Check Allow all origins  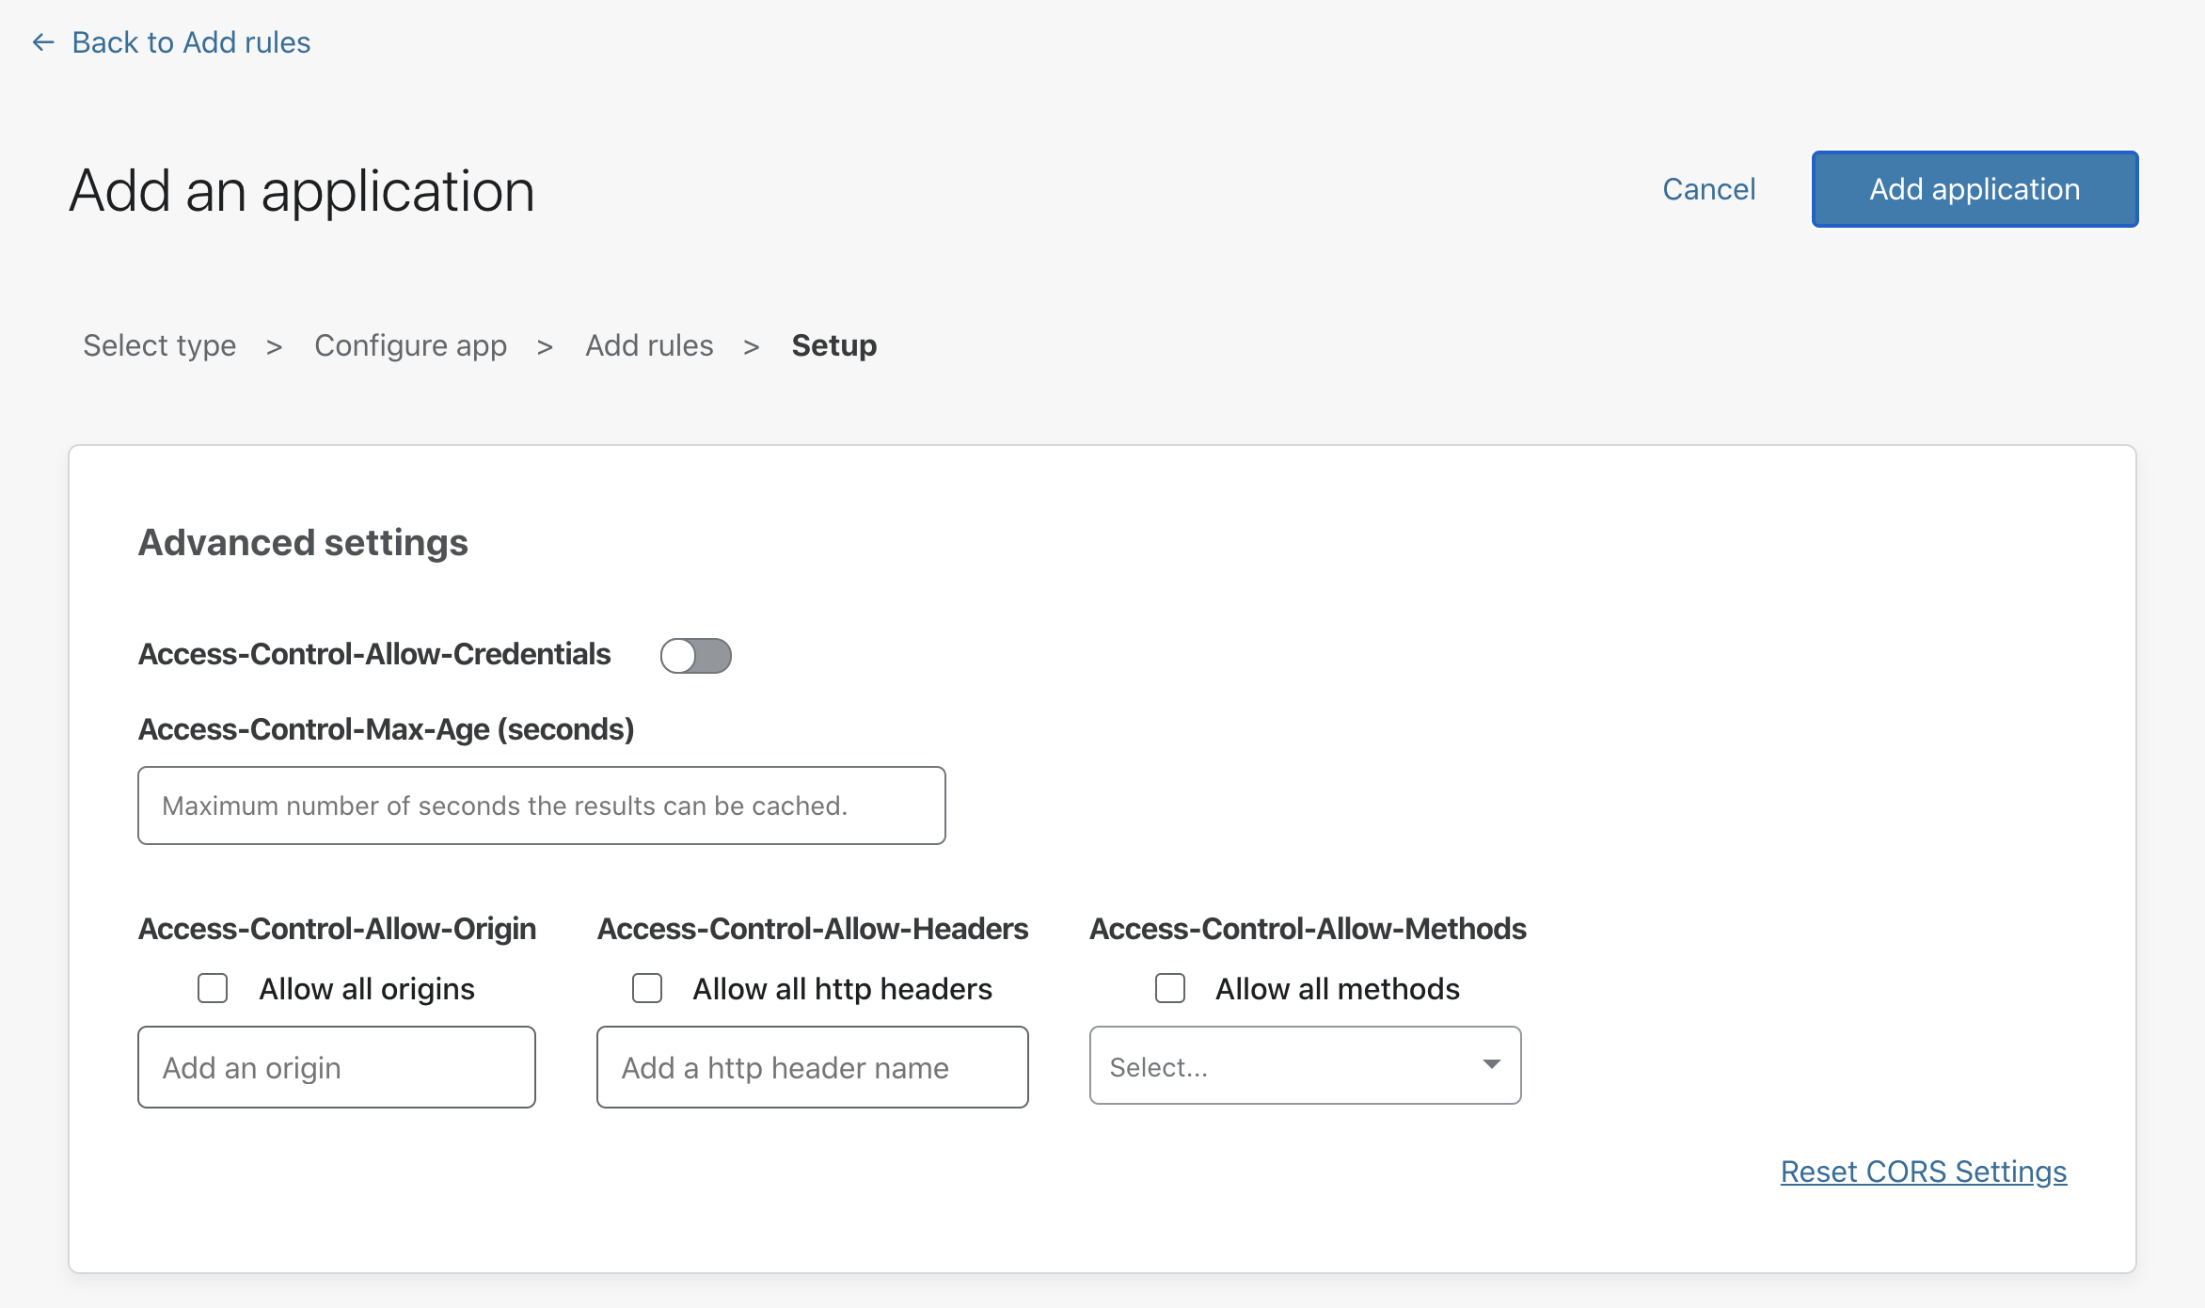213,988
